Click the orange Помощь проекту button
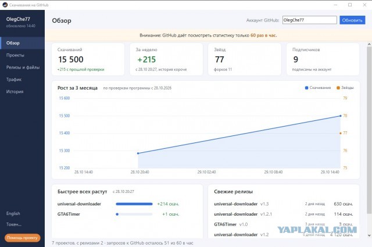 coord(22,238)
